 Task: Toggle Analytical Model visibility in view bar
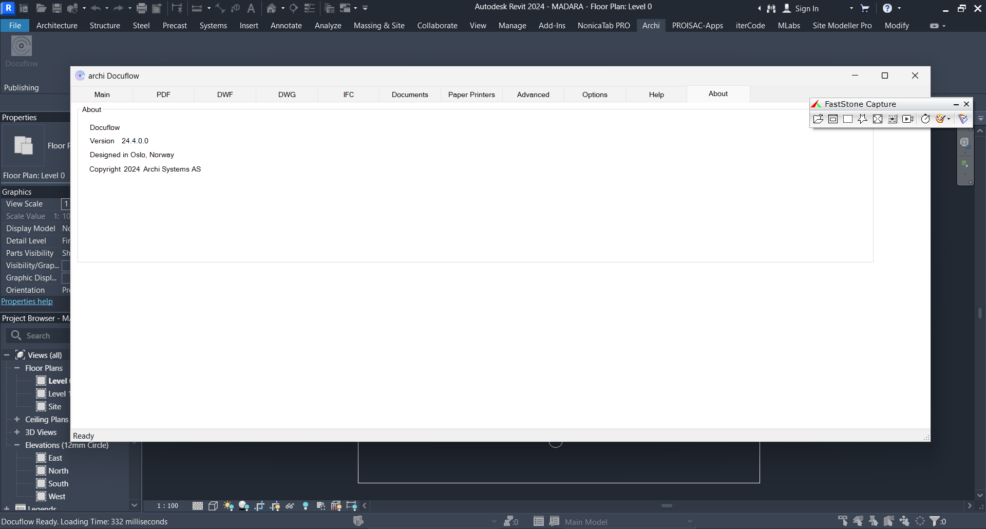pos(336,506)
